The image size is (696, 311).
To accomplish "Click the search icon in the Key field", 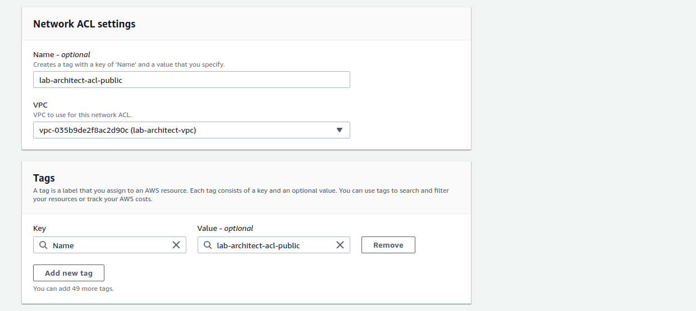I will tap(43, 245).
